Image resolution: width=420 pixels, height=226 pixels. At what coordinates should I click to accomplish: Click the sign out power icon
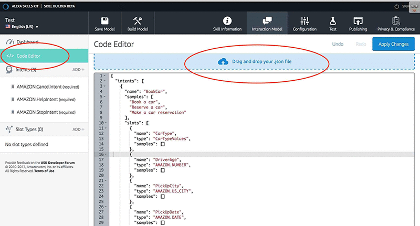(x=397, y=6)
